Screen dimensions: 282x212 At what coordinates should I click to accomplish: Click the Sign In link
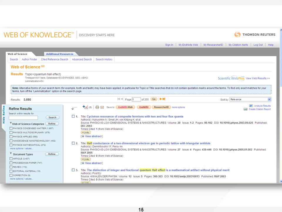pyautogui.click(x=169, y=45)
